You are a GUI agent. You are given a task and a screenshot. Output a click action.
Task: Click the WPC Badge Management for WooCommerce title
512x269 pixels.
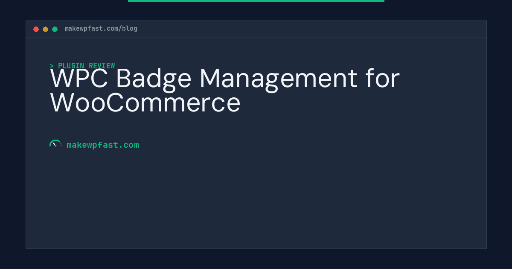pyautogui.click(x=225, y=90)
